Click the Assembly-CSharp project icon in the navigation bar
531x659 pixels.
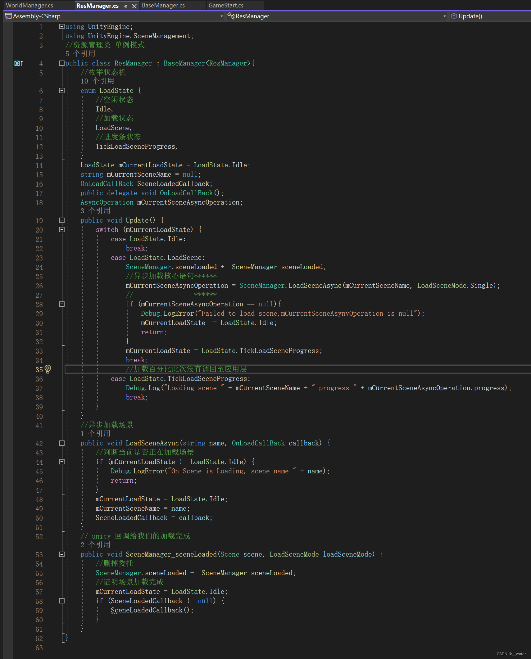[x=7, y=16]
